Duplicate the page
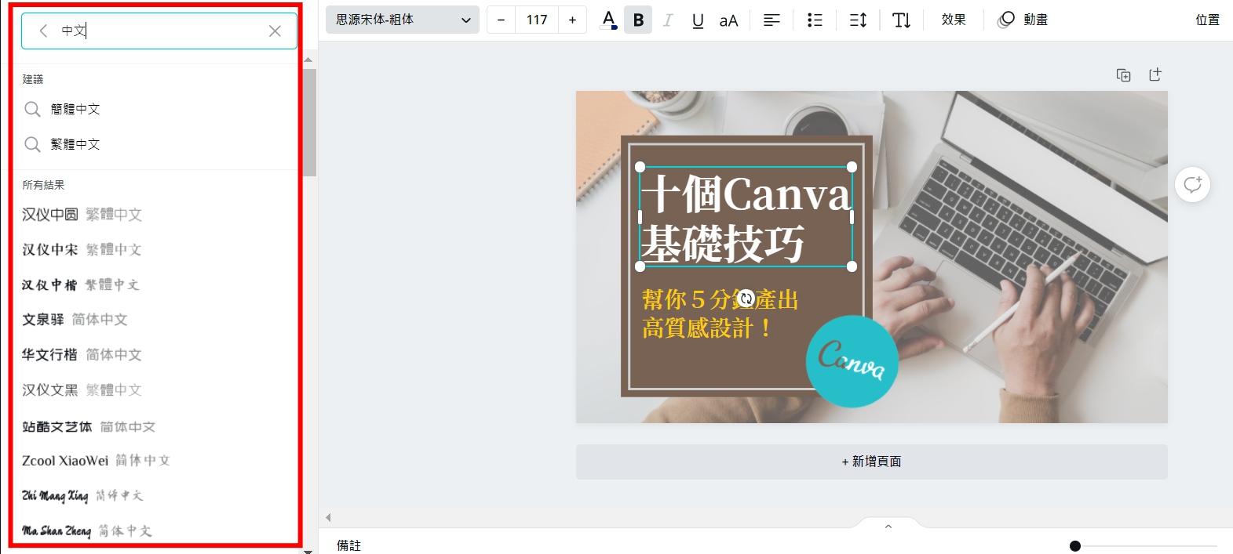The image size is (1233, 554). point(1123,74)
